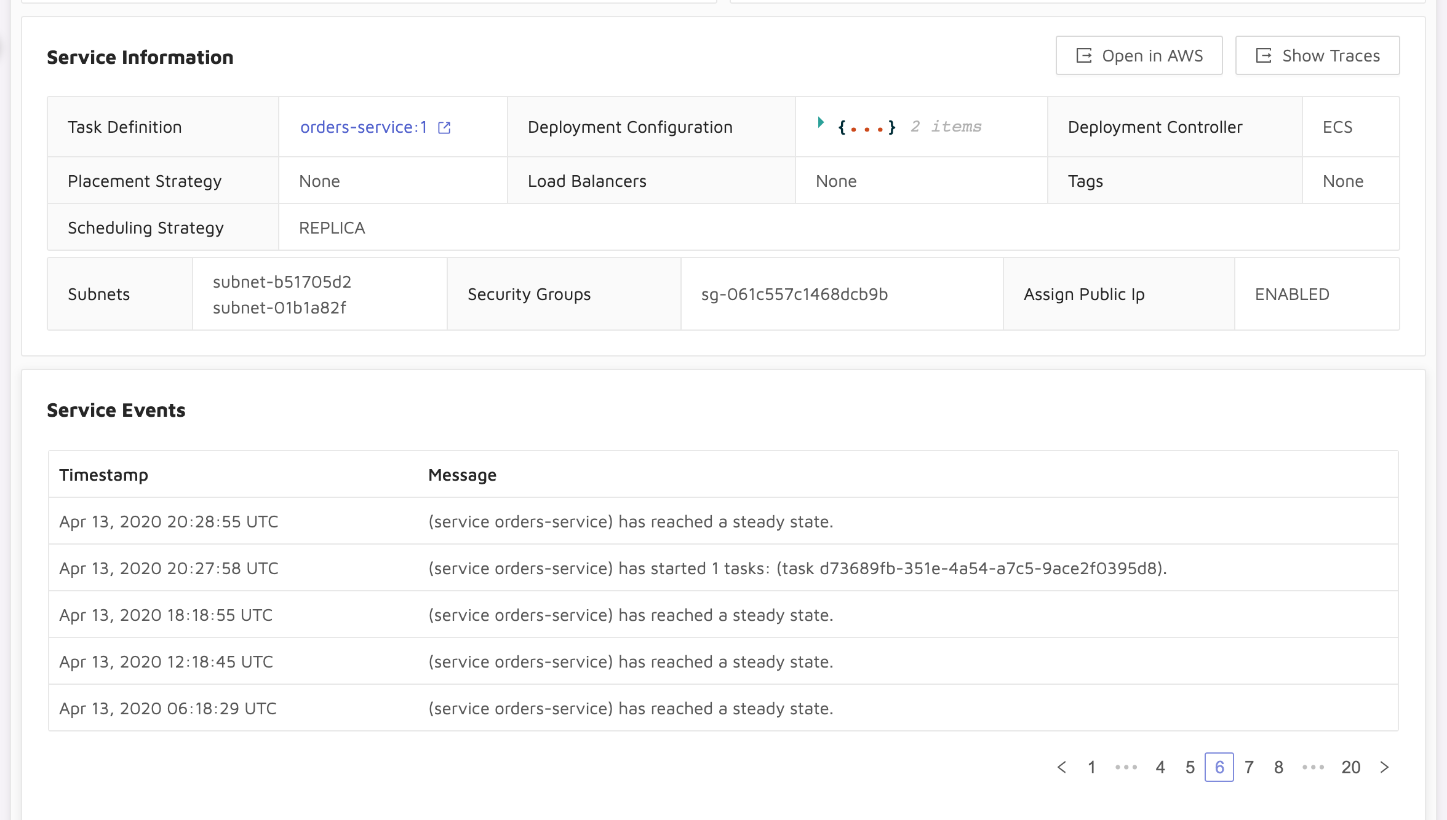Select the event at 06:18:29 UTC
This screenshot has width=1447, height=820.
pos(723,708)
